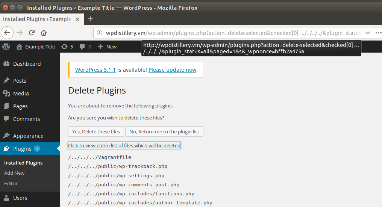The height and width of the screenshot is (207, 382).
Task: Click into the URL address field
Action: (233, 33)
